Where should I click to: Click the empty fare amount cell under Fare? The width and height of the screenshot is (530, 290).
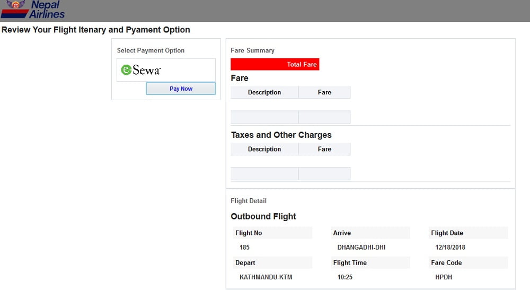click(x=324, y=117)
